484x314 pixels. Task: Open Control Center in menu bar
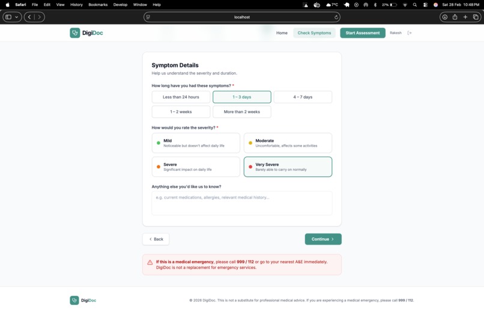tap(425, 5)
